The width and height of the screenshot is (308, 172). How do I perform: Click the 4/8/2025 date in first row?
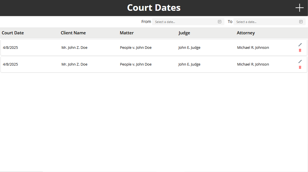pyautogui.click(x=11, y=47)
